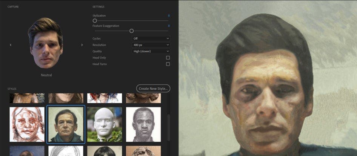Open the Cycles dropdown
Screen dimensions: 357x156
(151, 38)
